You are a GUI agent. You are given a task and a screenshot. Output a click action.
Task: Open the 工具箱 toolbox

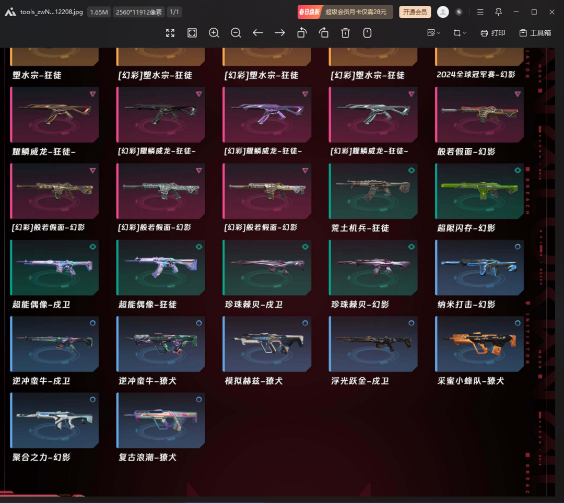coord(535,33)
